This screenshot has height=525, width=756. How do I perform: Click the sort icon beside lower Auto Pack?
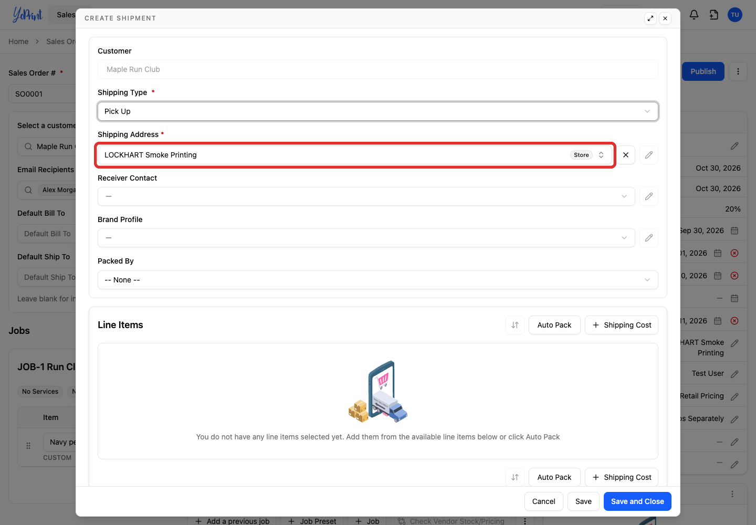click(x=515, y=477)
